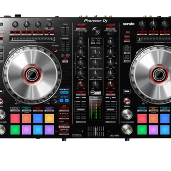This screenshot has height=171, width=171.
Task: Click FX1 parameter knob 1
Action: tap(15, 24)
